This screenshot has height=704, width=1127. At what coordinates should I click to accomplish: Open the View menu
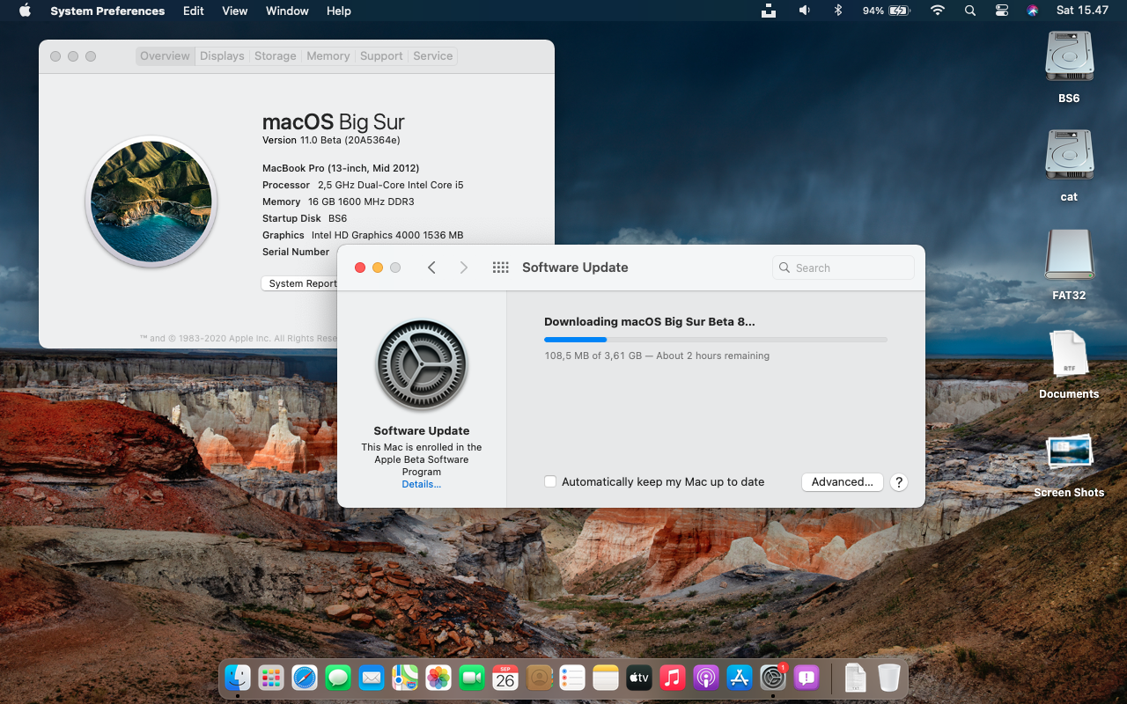(235, 11)
